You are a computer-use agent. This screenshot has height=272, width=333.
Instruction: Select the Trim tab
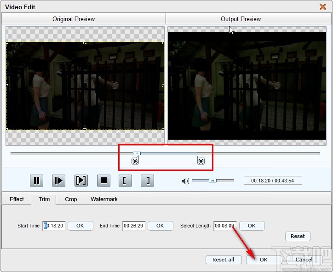44,199
